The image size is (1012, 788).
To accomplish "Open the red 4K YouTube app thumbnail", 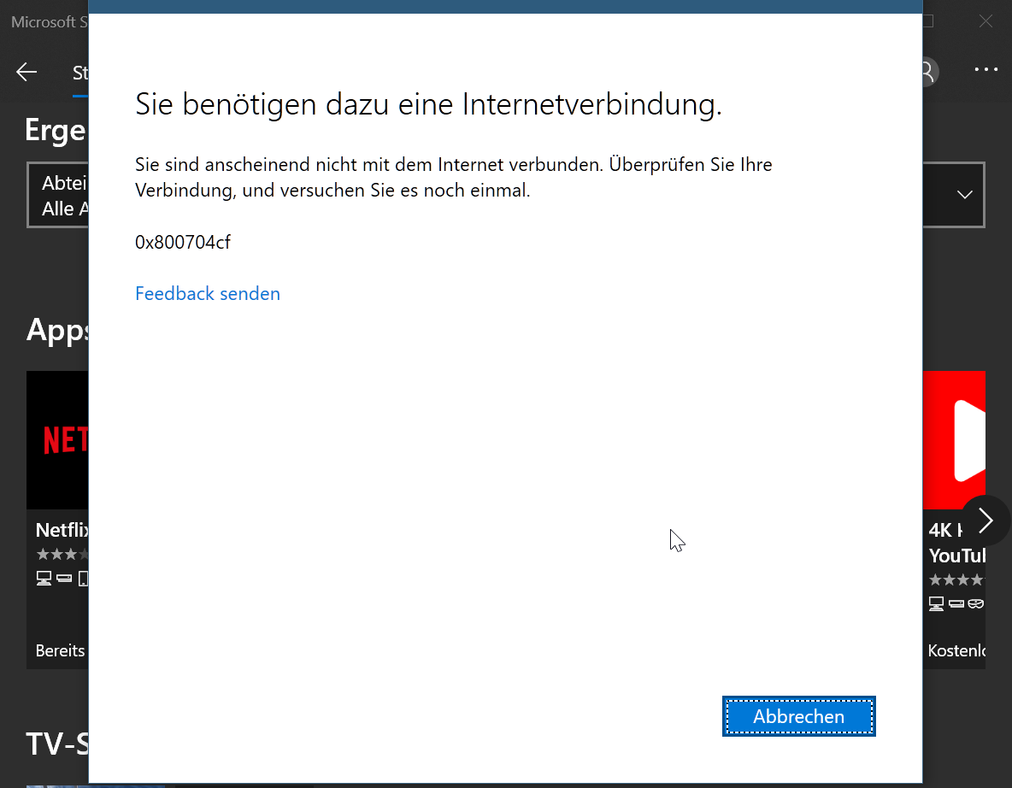I will [954, 440].
